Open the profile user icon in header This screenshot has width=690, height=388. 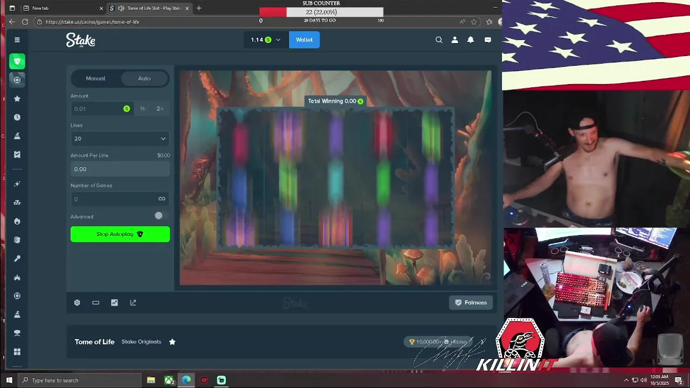tap(455, 40)
